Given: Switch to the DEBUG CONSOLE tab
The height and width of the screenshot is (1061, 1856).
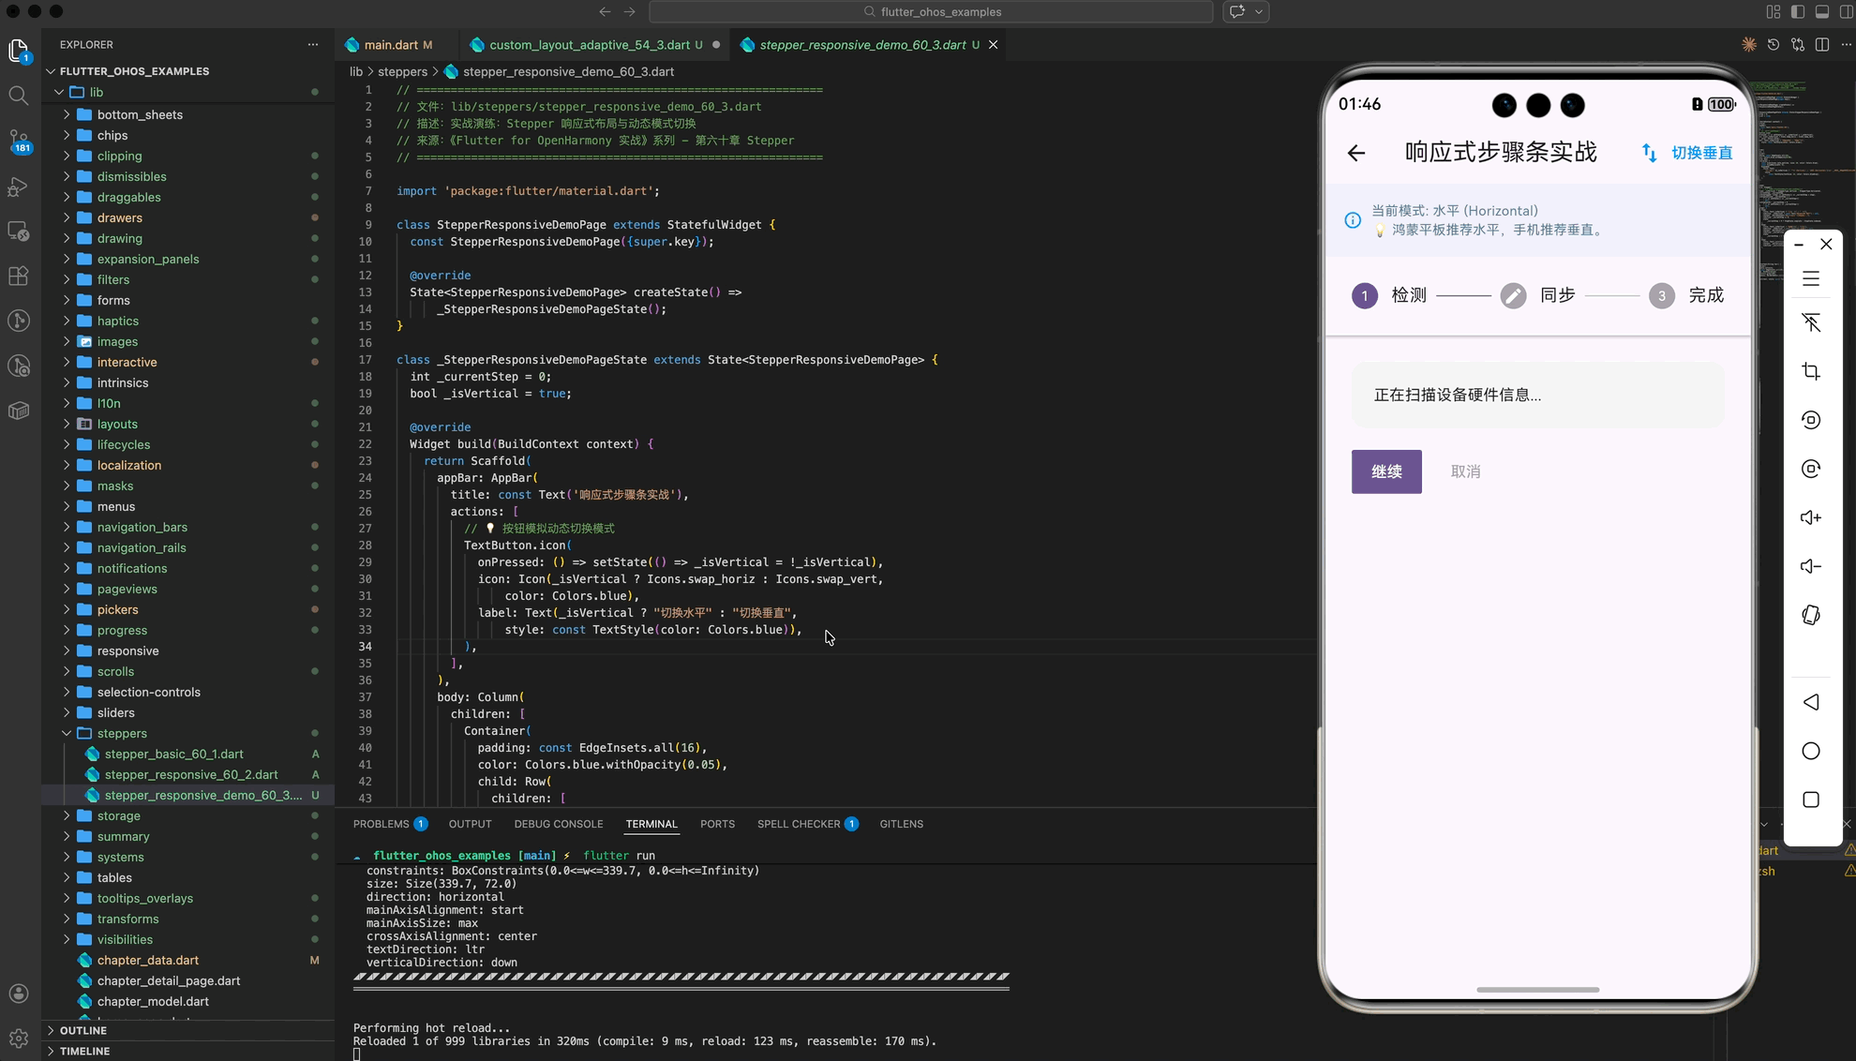Looking at the screenshot, I should 558,824.
